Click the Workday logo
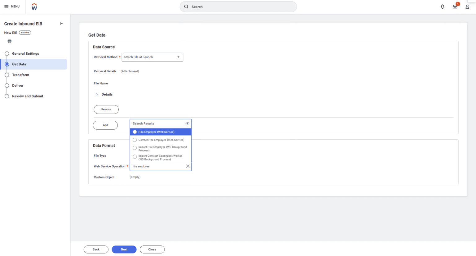This screenshot has height=256, width=476. point(34,6)
